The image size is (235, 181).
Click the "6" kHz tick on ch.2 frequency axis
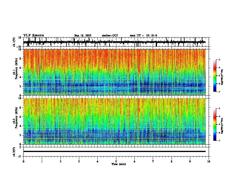[21, 117]
